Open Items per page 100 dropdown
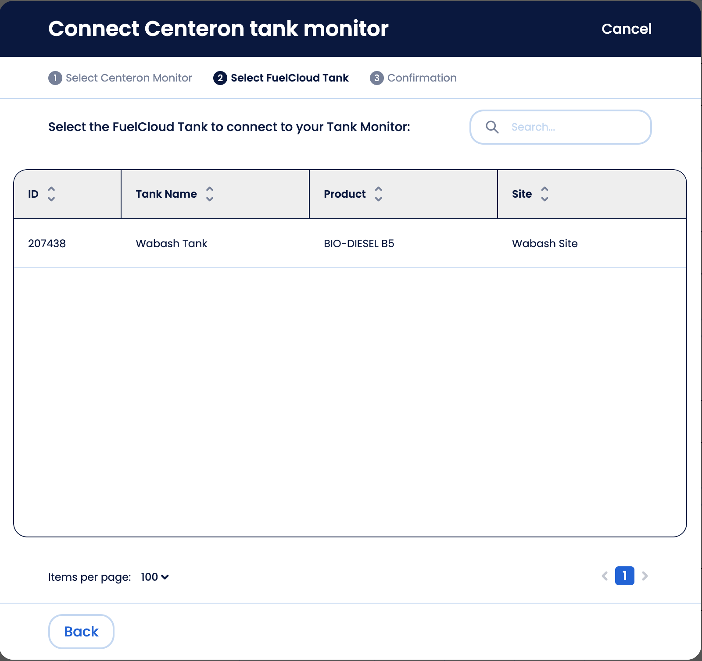The image size is (702, 661). coord(155,577)
